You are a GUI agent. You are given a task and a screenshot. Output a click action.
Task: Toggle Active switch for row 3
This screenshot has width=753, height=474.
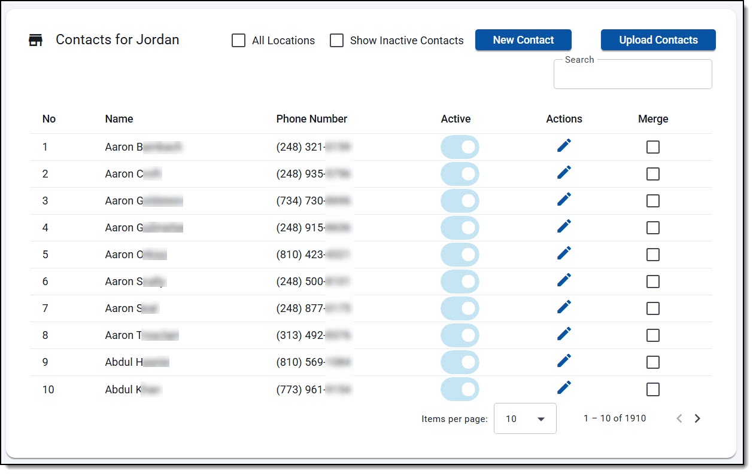pyautogui.click(x=460, y=201)
